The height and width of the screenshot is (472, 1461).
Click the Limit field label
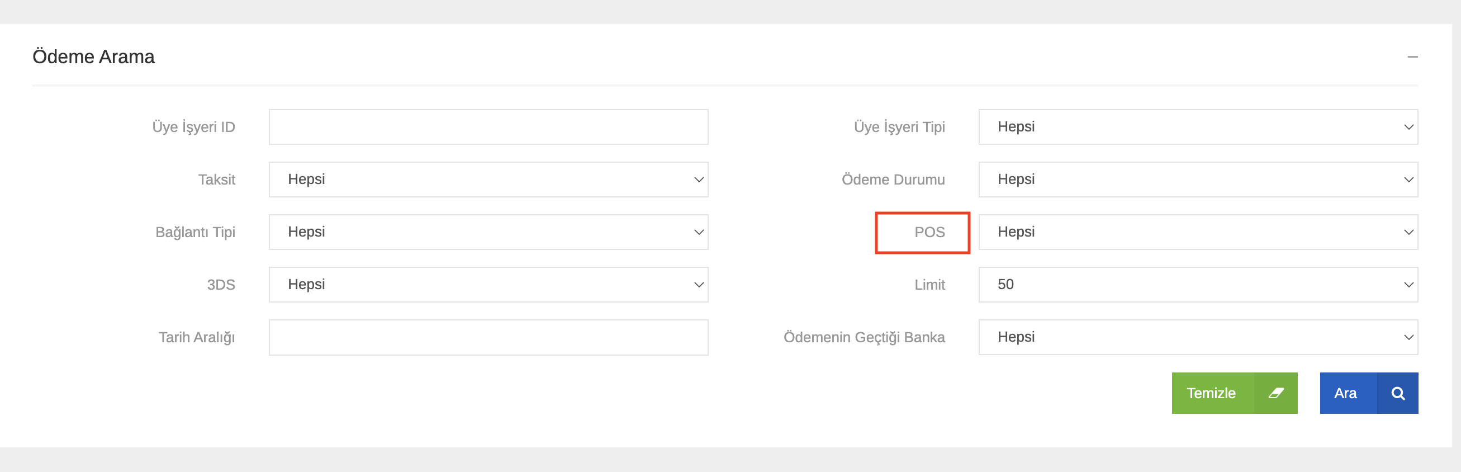click(x=929, y=285)
